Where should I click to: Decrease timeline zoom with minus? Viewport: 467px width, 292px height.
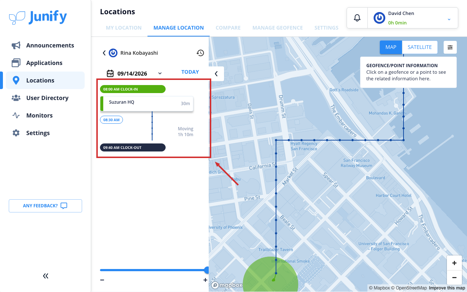coord(102,280)
